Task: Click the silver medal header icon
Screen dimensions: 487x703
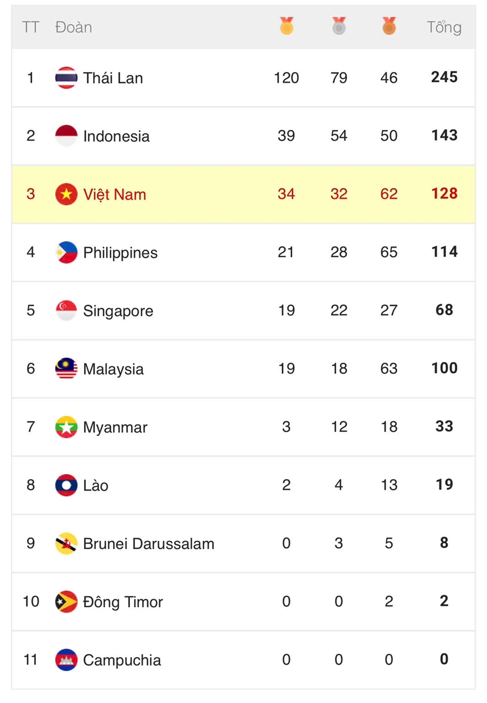Action: (339, 26)
